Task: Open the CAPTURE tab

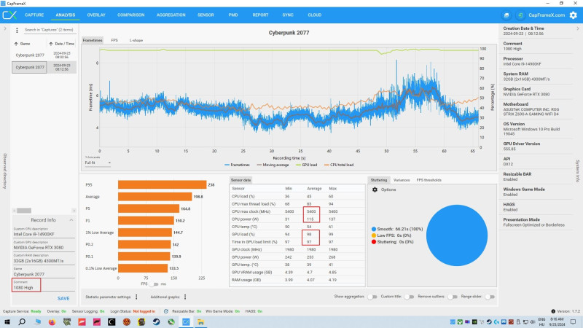Action: click(x=34, y=15)
